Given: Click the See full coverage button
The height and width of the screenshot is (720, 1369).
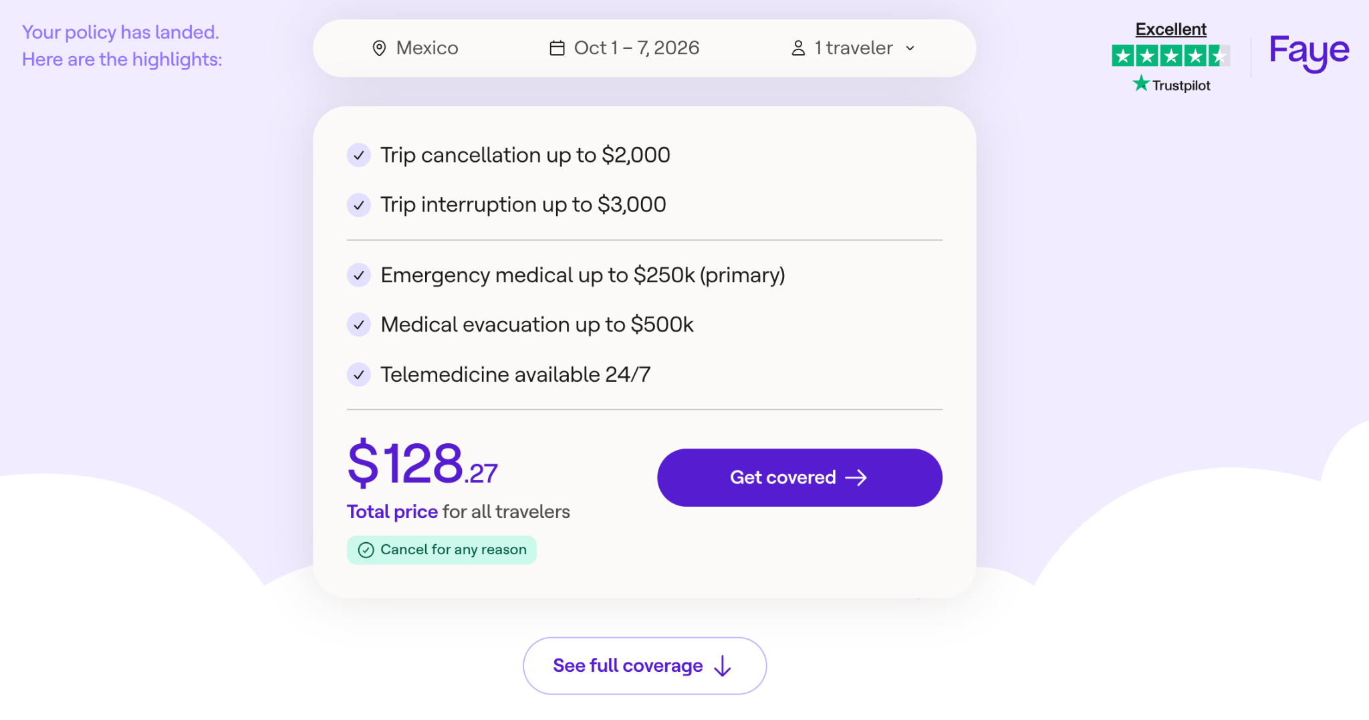Looking at the screenshot, I should point(644,666).
